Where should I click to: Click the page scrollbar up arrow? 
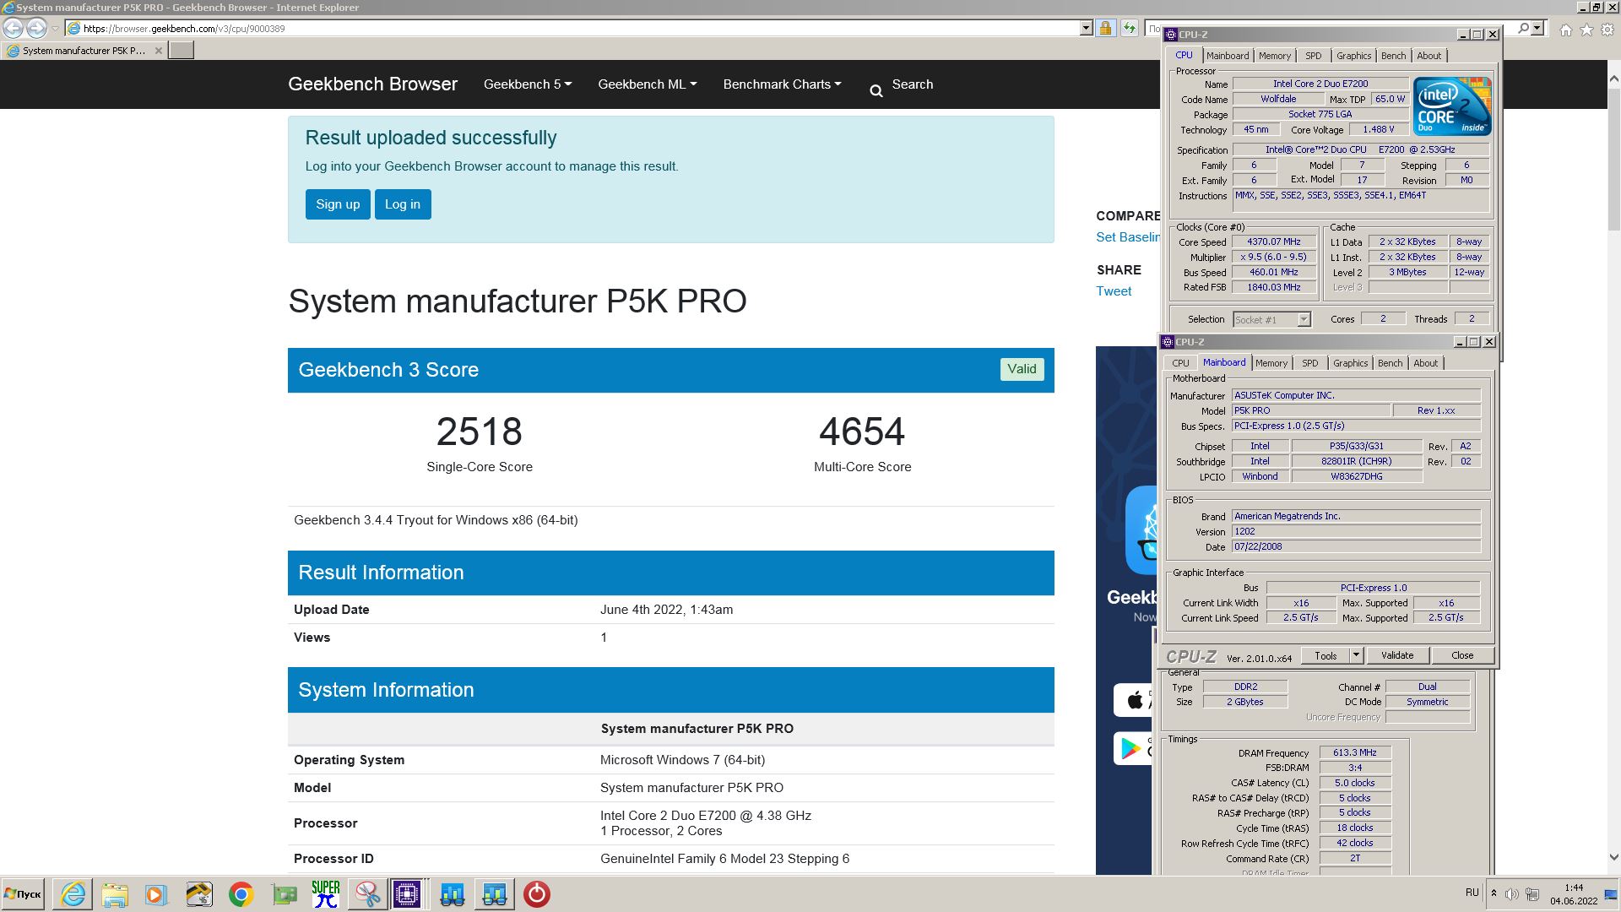tap(1613, 79)
